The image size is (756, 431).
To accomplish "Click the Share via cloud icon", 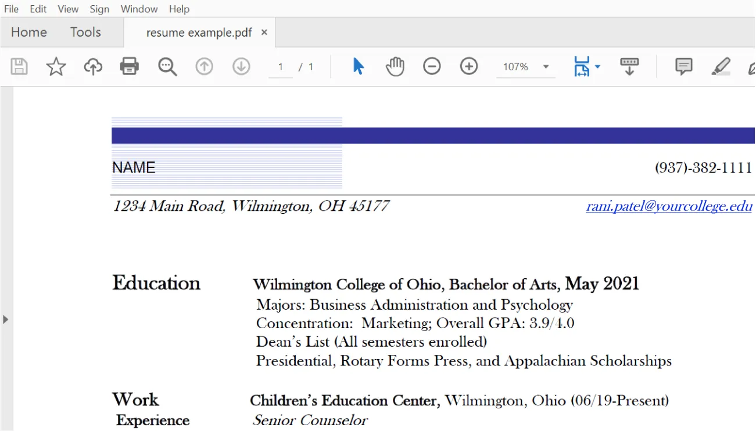I will [x=92, y=66].
